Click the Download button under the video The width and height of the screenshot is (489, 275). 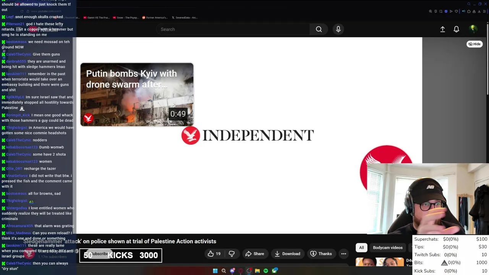click(287, 254)
